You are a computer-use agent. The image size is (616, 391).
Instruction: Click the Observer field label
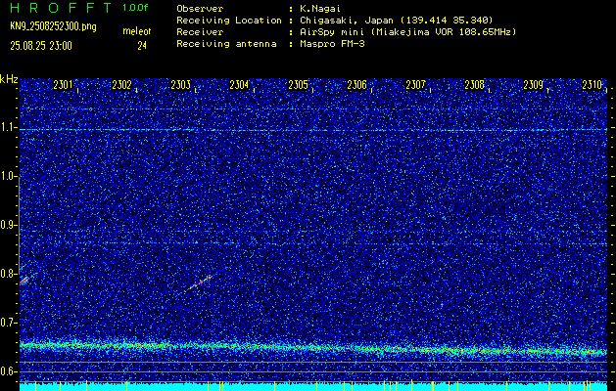point(200,9)
